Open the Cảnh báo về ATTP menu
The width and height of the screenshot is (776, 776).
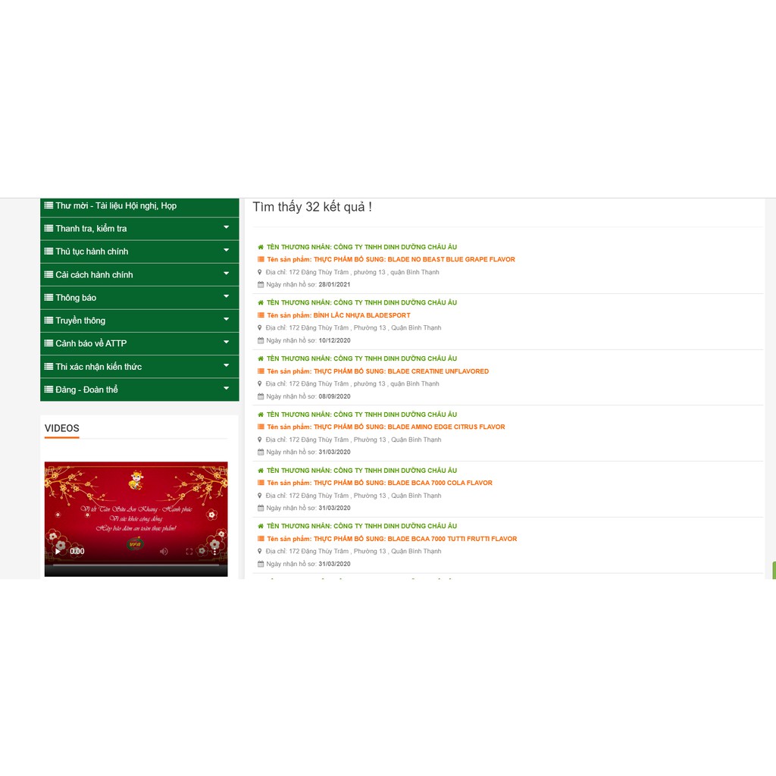click(x=139, y=343)
